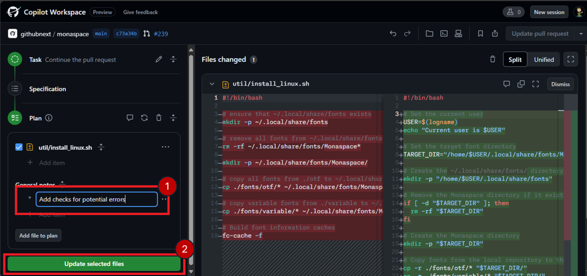587x276 pixels.
Task: Start a New session
Action: [x=549, y=12]
